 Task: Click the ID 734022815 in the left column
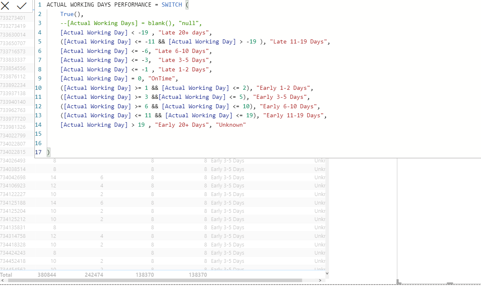point(13,152)
